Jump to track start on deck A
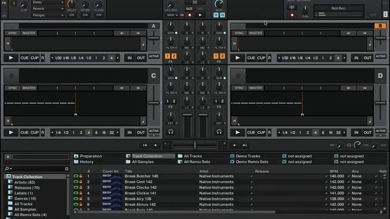The width and height of the screenshot is (390, 219). [x=8, y=43]
